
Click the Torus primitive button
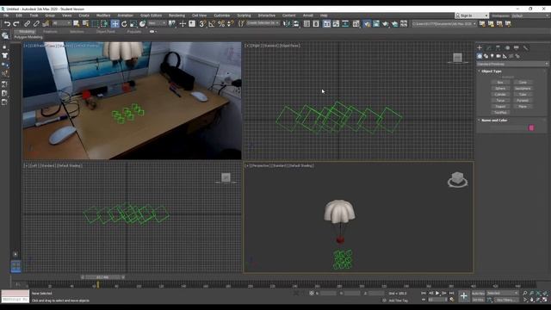click(x=500, y=100)
